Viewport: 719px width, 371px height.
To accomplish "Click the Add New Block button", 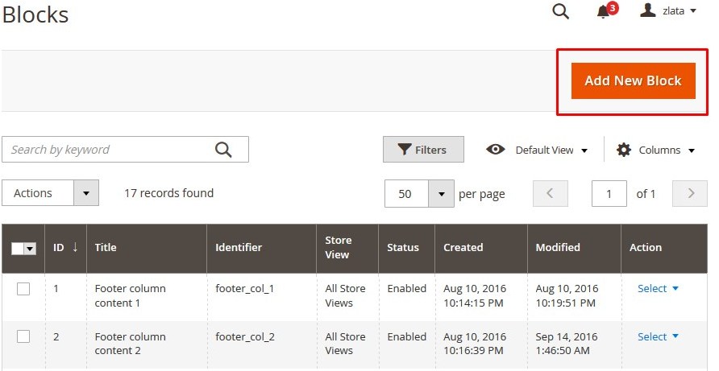I will click(x=633, y=80).
